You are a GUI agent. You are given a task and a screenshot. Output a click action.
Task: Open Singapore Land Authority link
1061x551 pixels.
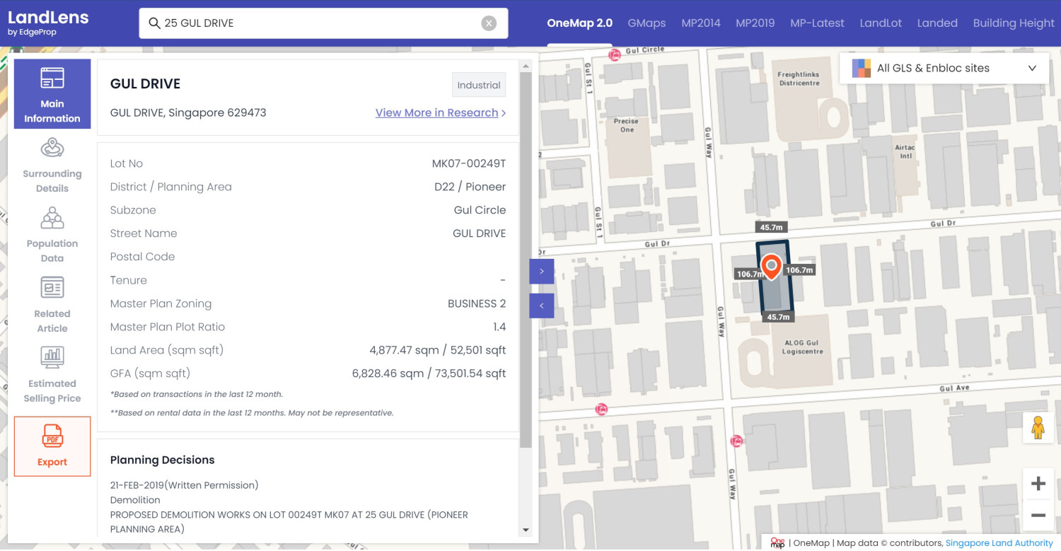coord(999,543)
